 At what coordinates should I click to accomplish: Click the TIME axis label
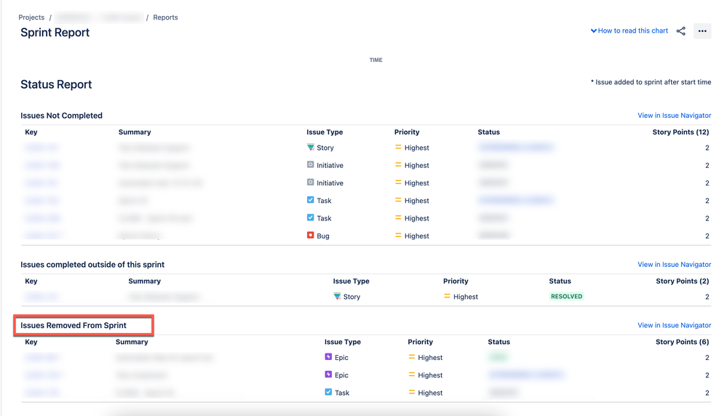click(x=376, y=60)
